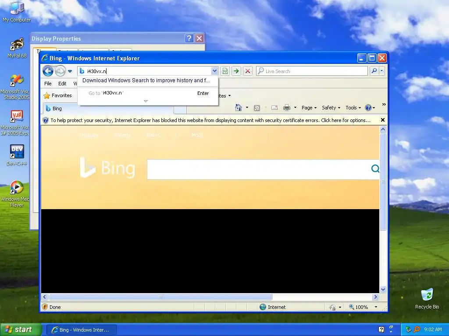Click the taskbar clock showing 9:02 AM
Screen dimensions: 449x336
[x=433, y=329]
